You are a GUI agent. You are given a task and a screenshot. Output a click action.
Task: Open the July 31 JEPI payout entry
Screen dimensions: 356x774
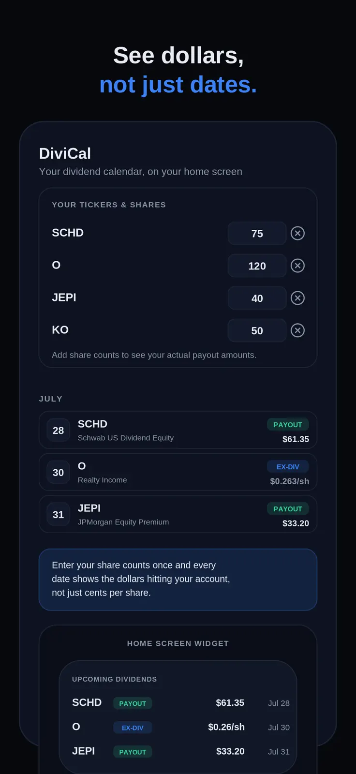178,514
